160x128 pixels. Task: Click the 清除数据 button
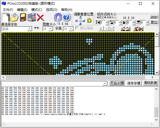point(150,83)
